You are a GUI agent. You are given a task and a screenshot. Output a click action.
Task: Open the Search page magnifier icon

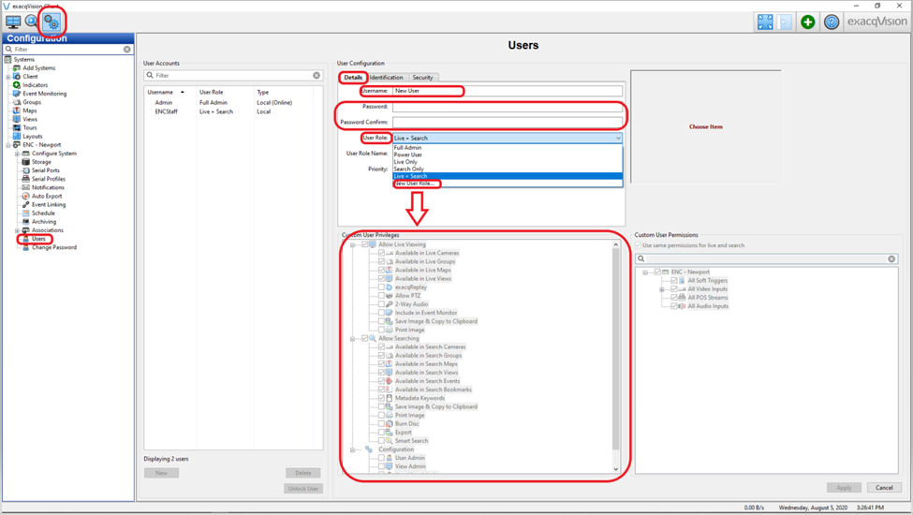[x=32, y=22]
